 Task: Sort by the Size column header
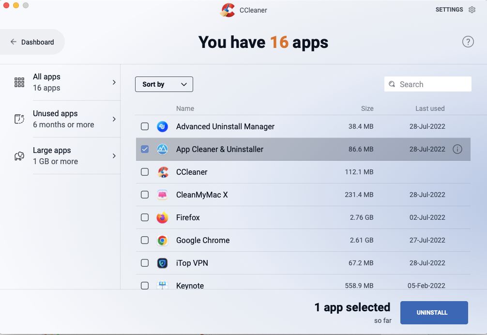tap(367, 108)
